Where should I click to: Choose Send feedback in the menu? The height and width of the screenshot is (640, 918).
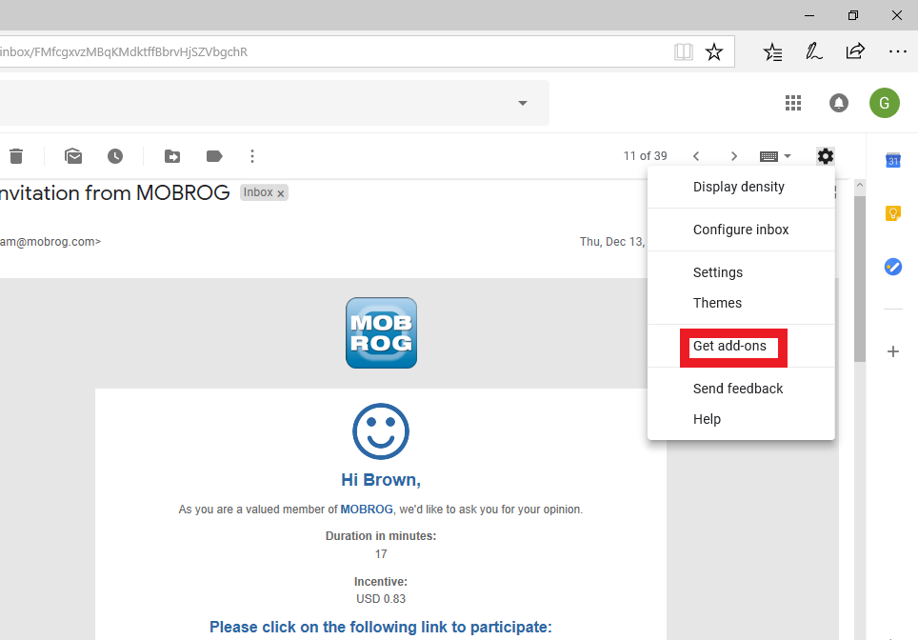[738, 388]
